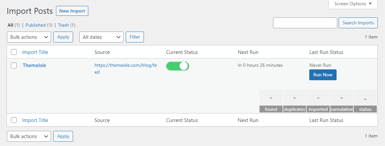Focus the search imports text field
385x146 pixels.
click(305, 23)
